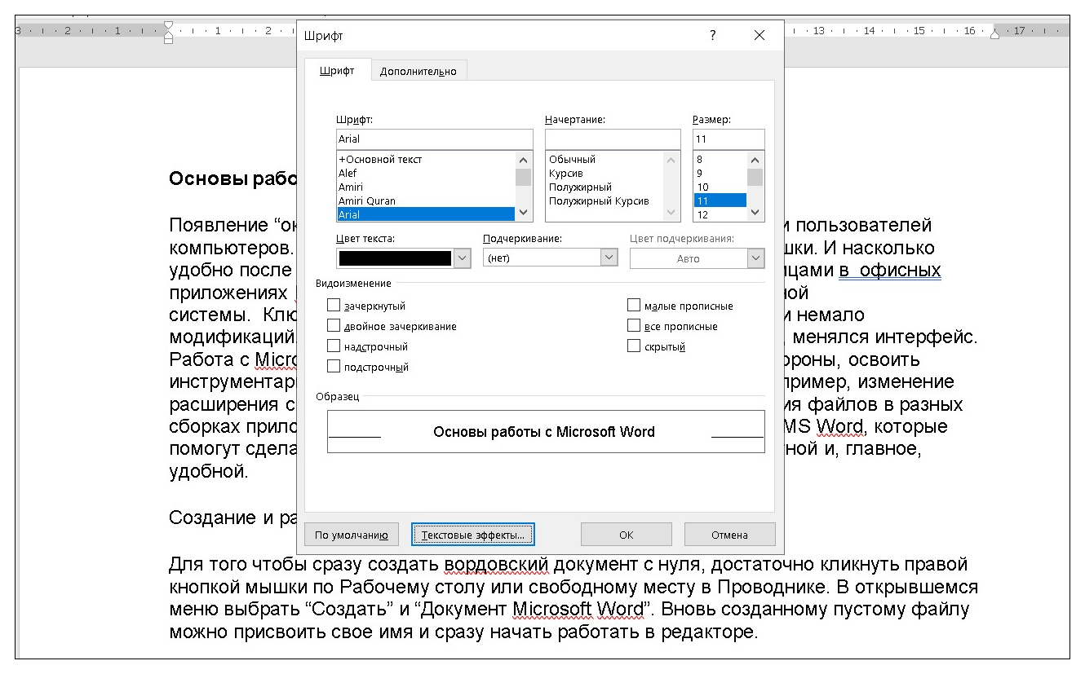The height and width of the screenshot is (674, 1085).
Task: Close the Шрифт dialog window
Action: coord(759,36)
